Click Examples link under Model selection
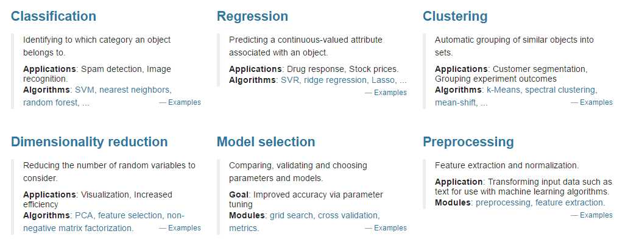628x239 pixels. tap(390, 228)
